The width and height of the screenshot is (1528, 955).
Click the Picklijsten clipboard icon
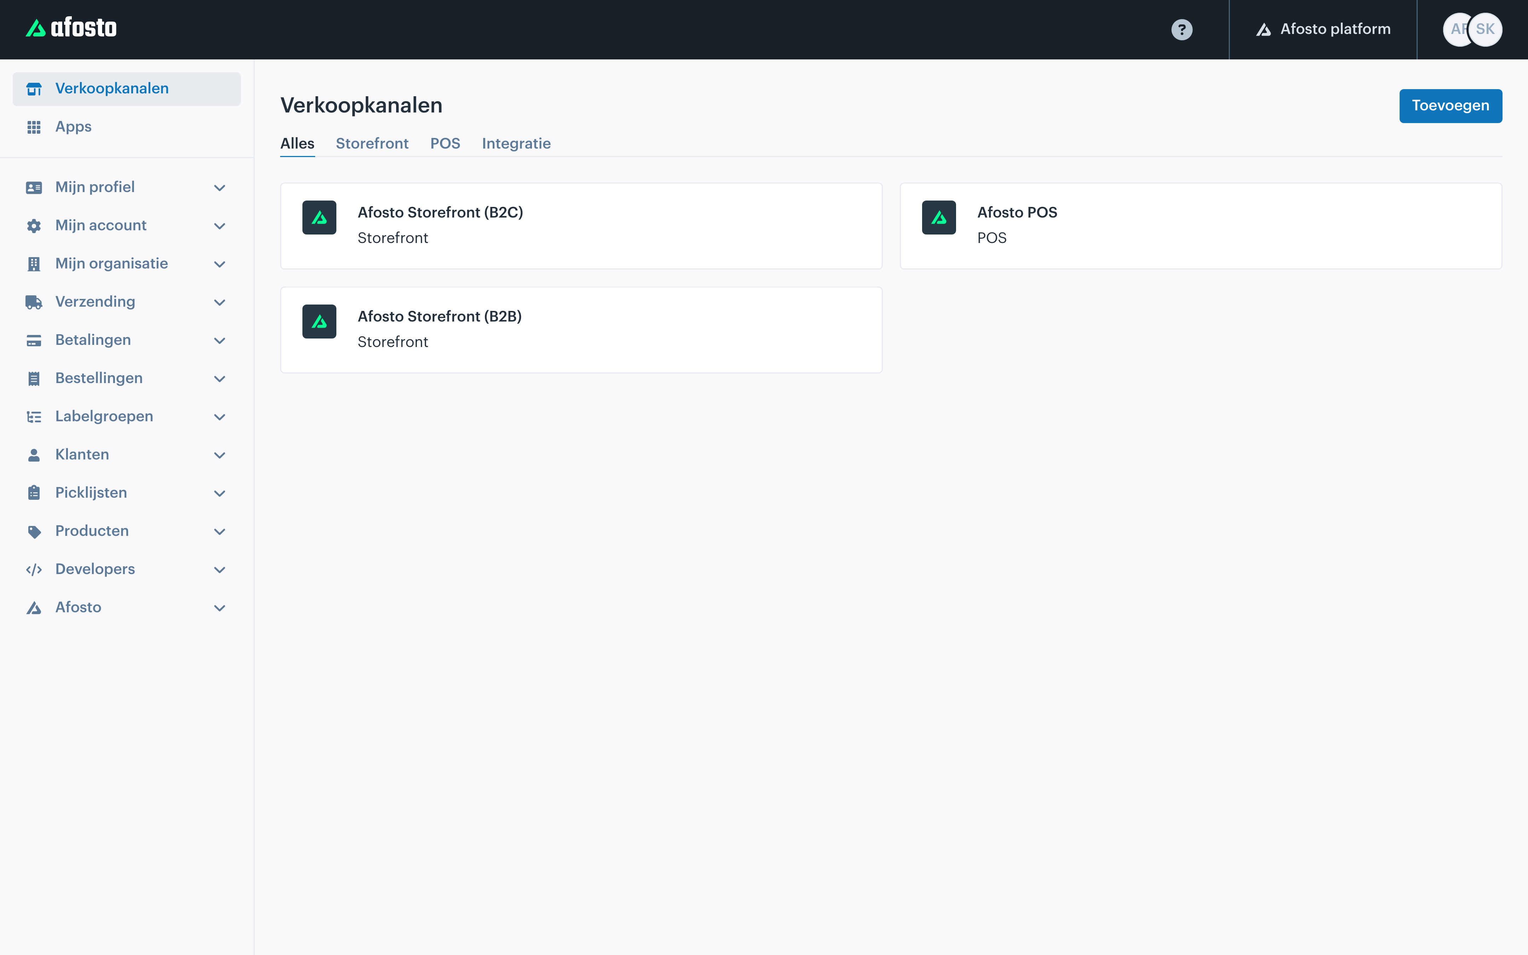point(34,493)
